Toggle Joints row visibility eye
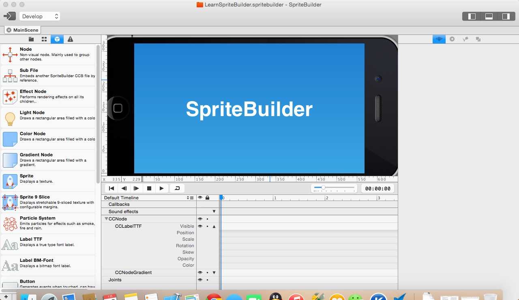 click(200, 280)
